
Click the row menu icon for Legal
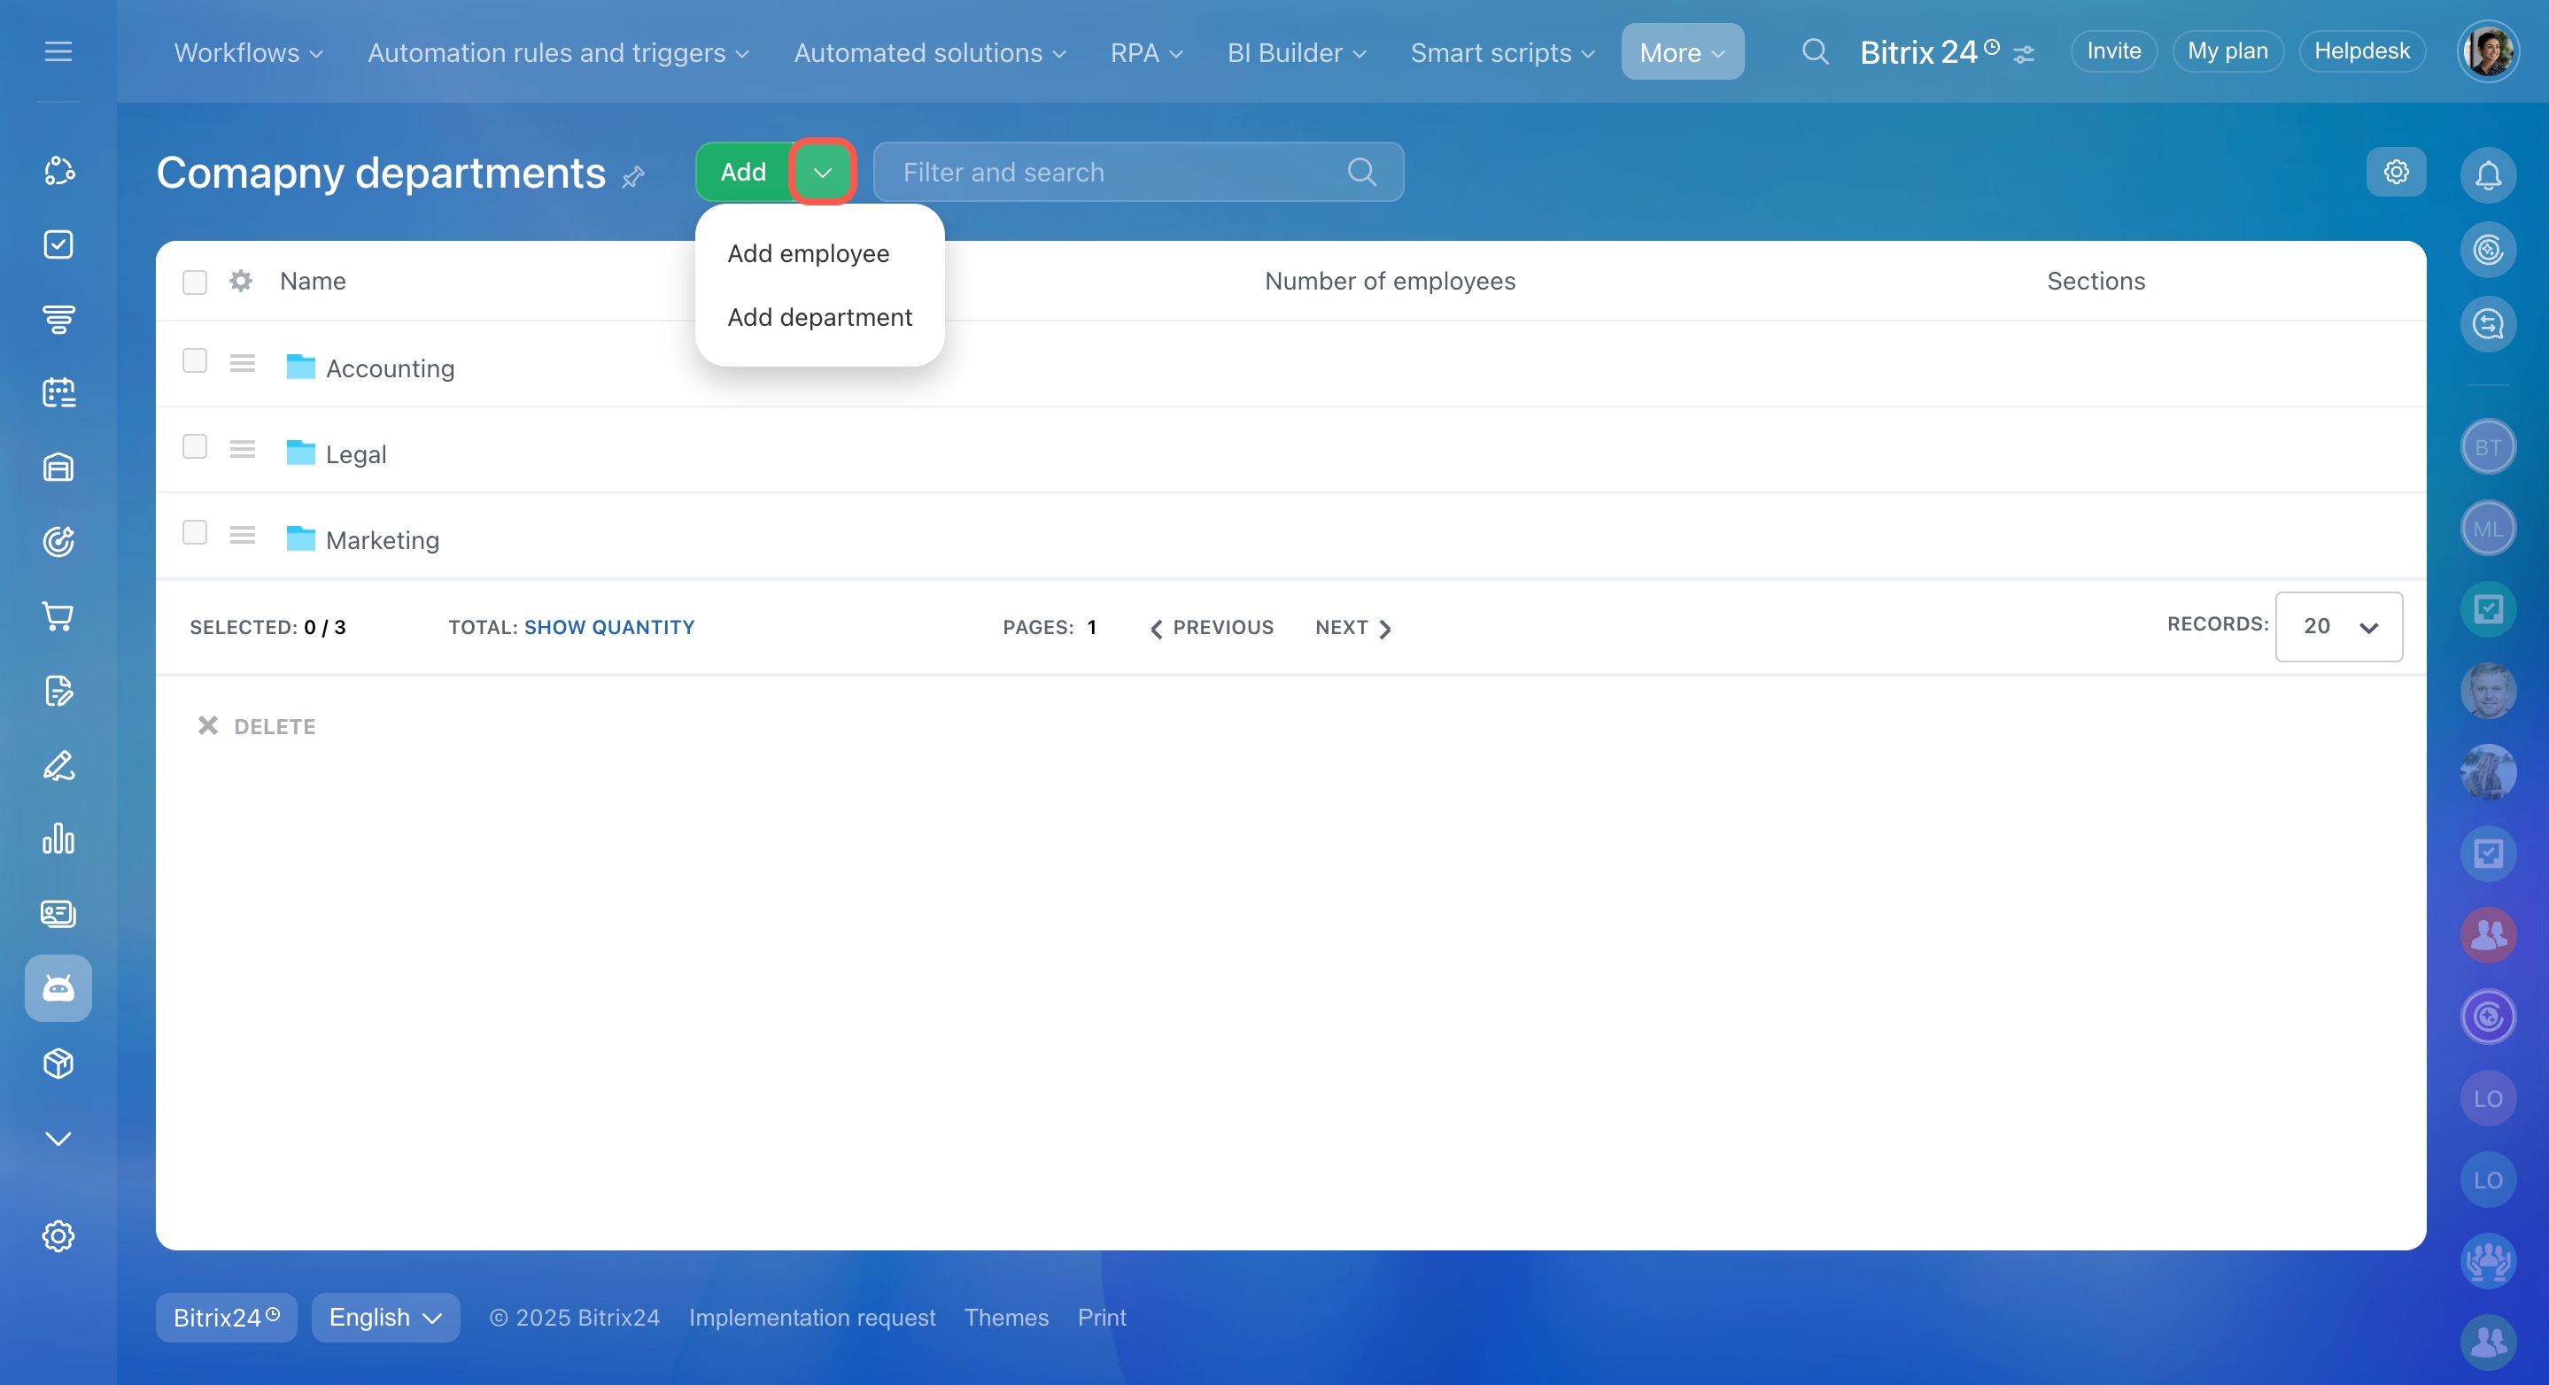243,449
